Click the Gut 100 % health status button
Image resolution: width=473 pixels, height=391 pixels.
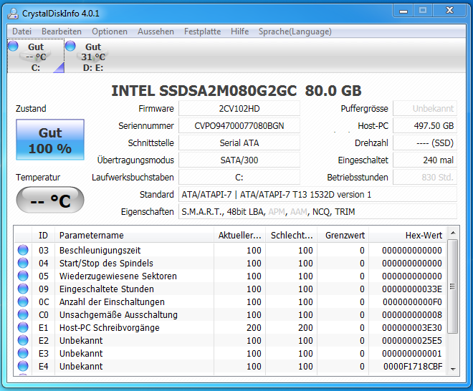pyautogui.click(x=50, y=140)
